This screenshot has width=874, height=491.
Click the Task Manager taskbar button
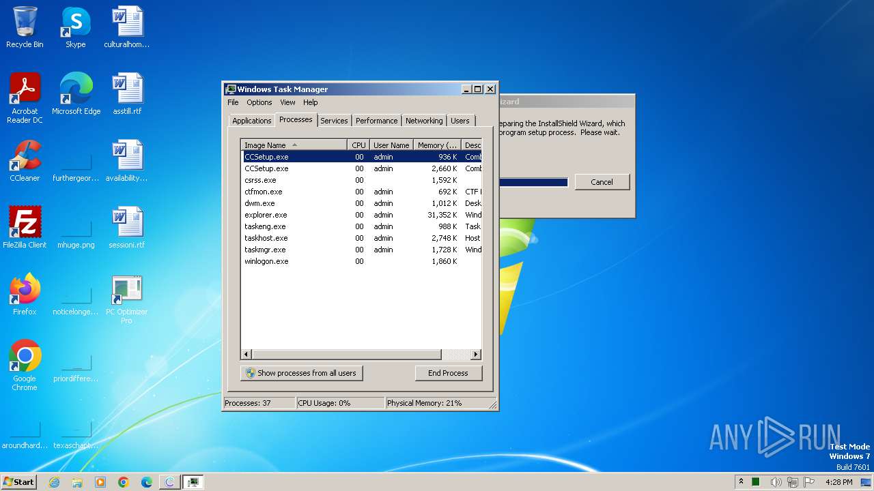click(193, 482)
